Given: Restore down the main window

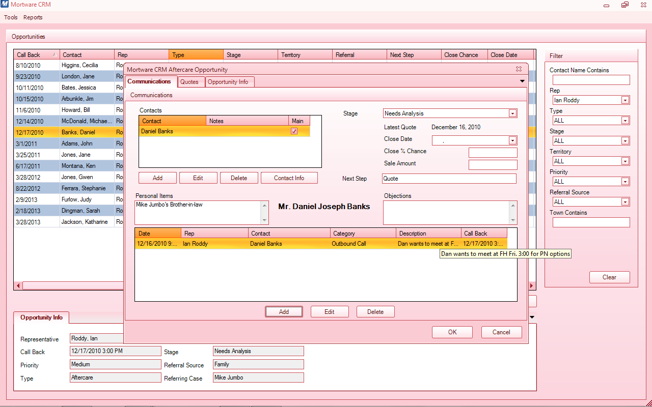Looking at the screenshot, I should tap(624, 5).
